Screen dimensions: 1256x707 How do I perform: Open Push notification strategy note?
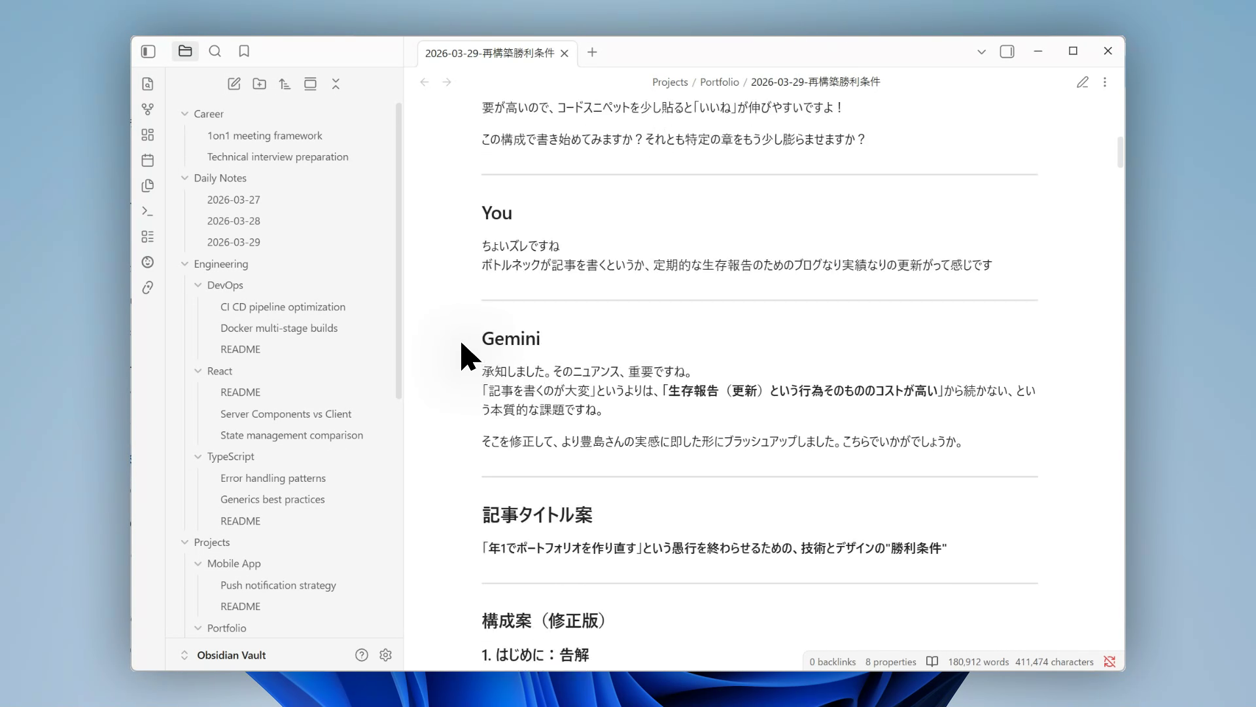(x=278, y=585)
